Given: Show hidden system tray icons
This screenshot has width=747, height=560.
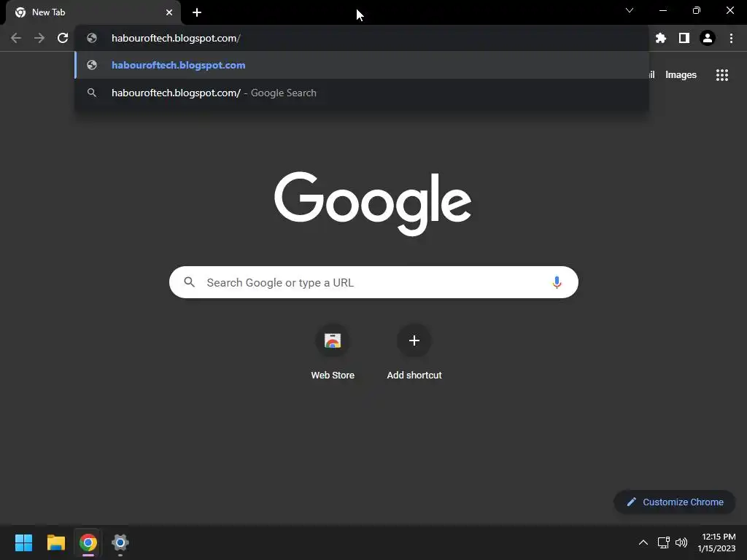Looking at the screenshot, I should [x=643, y=542].
